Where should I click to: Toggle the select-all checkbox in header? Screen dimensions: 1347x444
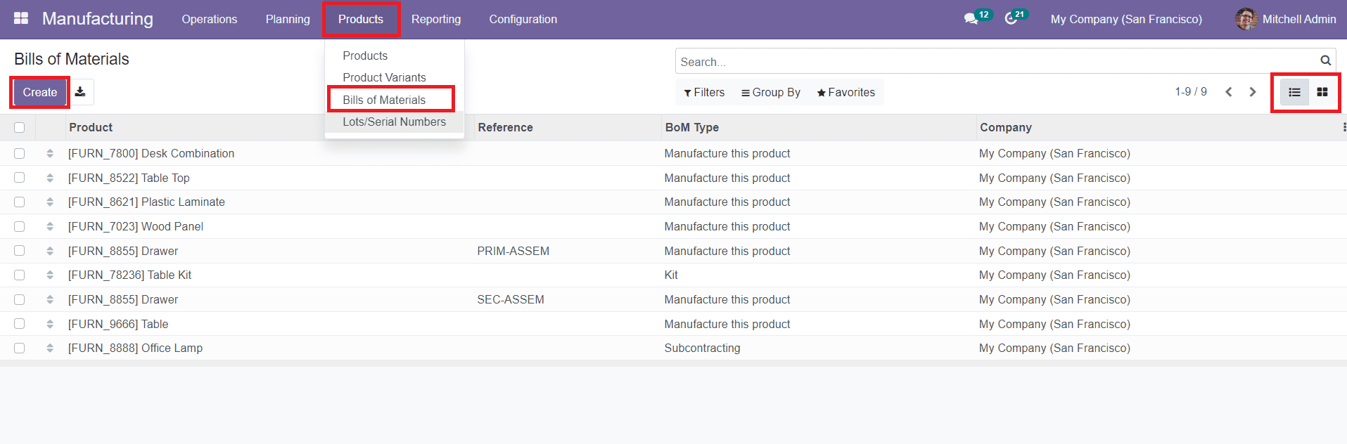pyautogui.click(x=19, y=127)
